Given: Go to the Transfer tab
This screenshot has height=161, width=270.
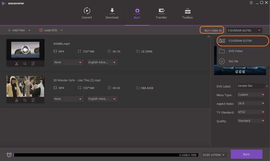Looking at the screenshot, I should coord(161,13).
